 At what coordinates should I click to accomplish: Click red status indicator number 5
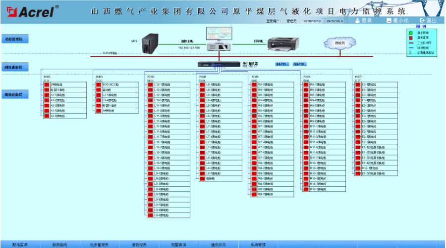(47, 100)
